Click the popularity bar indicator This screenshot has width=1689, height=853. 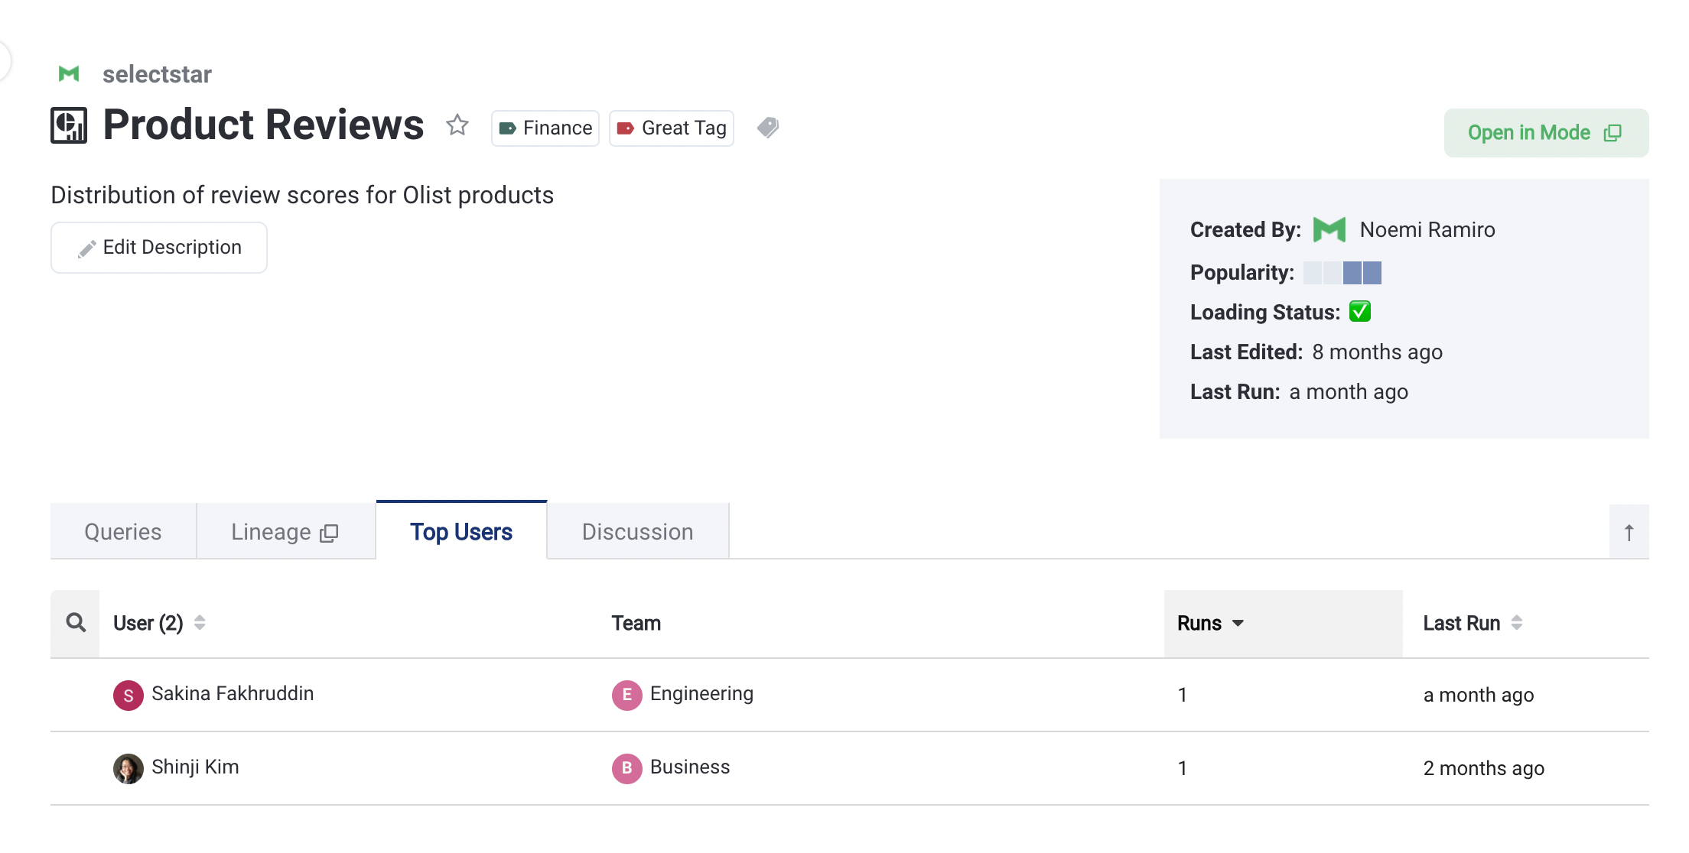[1342, 273]
